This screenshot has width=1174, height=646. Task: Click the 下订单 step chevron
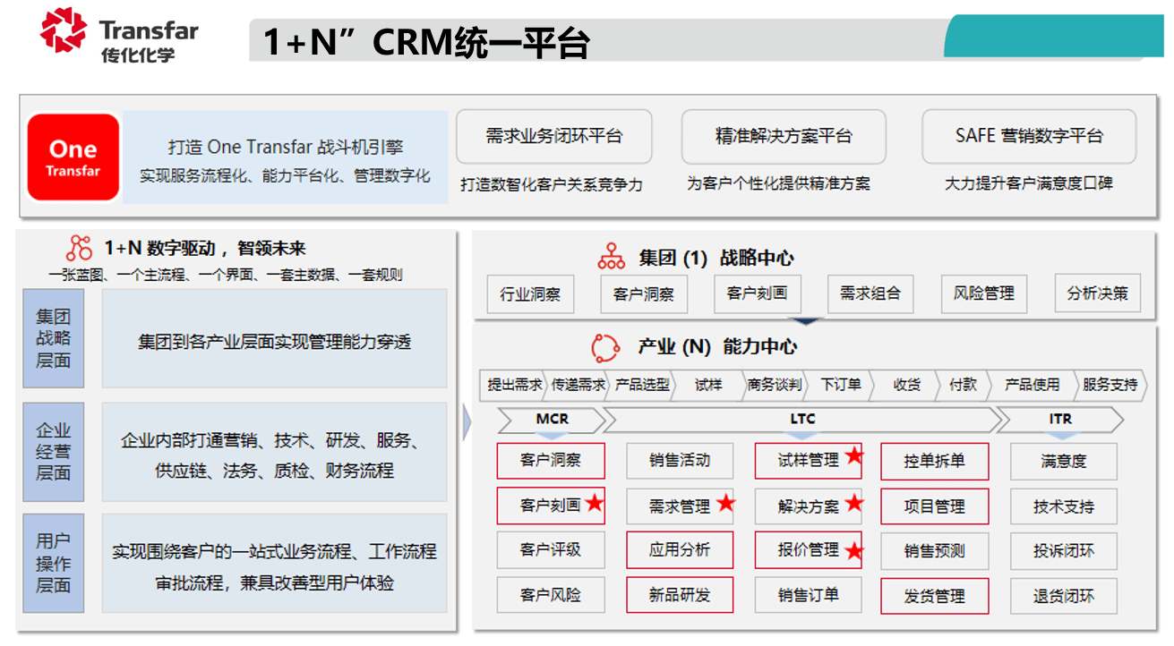pyautogui.click(x=841, y=385)
